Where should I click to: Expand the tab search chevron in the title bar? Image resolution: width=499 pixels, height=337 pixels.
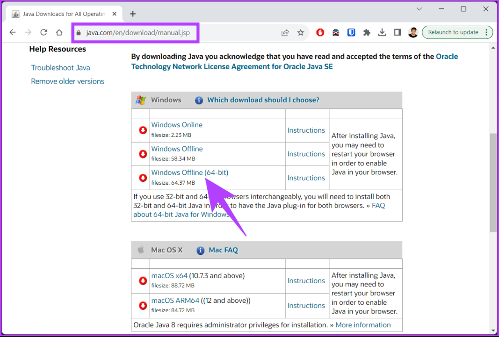(x=419, y=9)
